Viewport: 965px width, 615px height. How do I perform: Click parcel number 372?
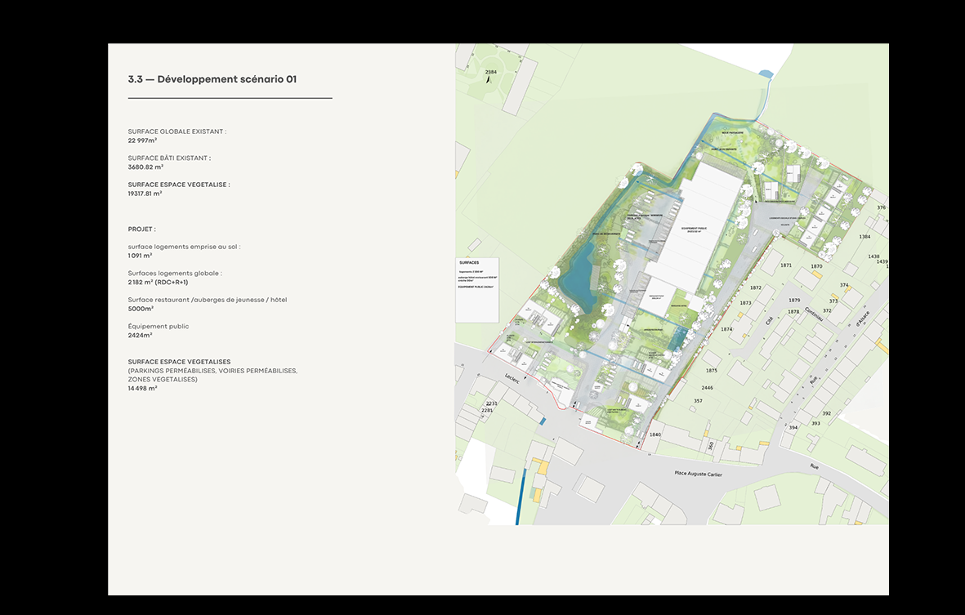[827, 311]
